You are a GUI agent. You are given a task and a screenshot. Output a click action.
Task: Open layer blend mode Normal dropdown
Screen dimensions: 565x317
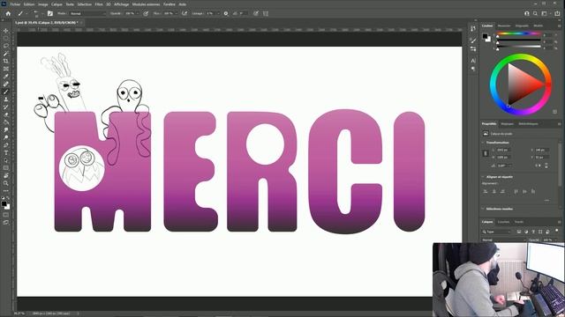[x=504, y=240]
